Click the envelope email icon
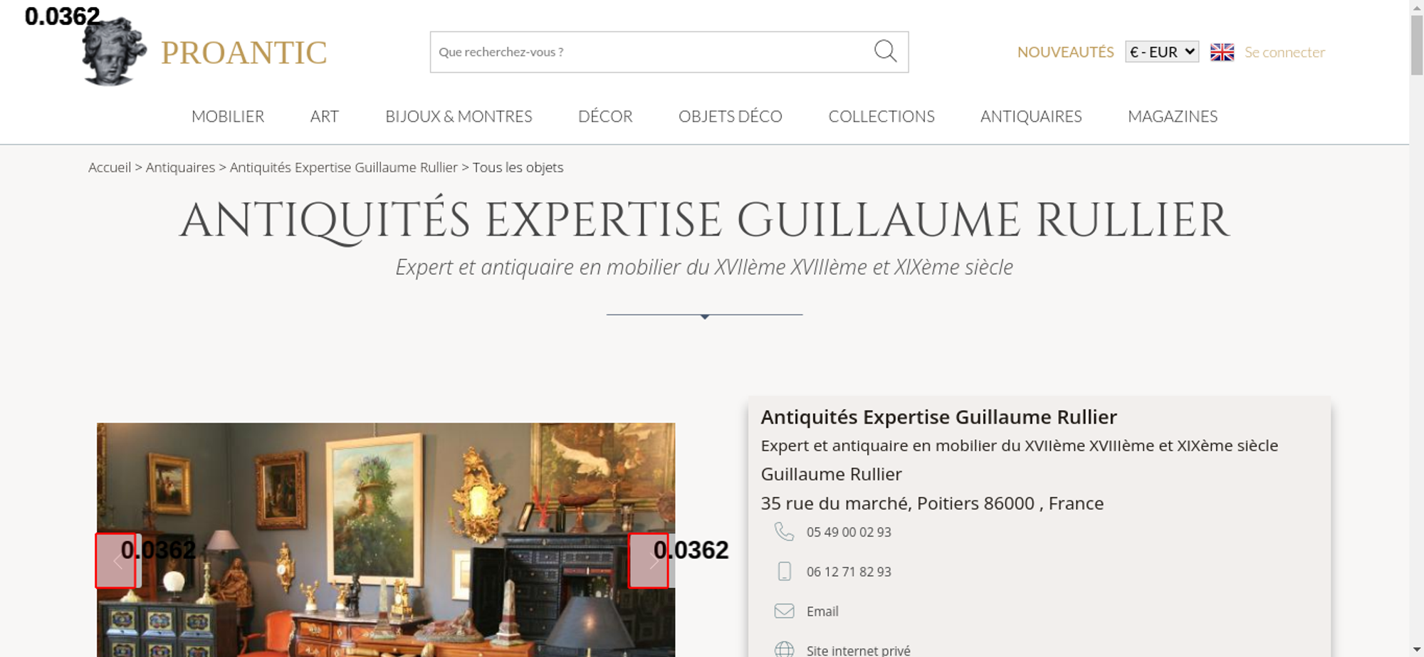 tap(784, 611)
